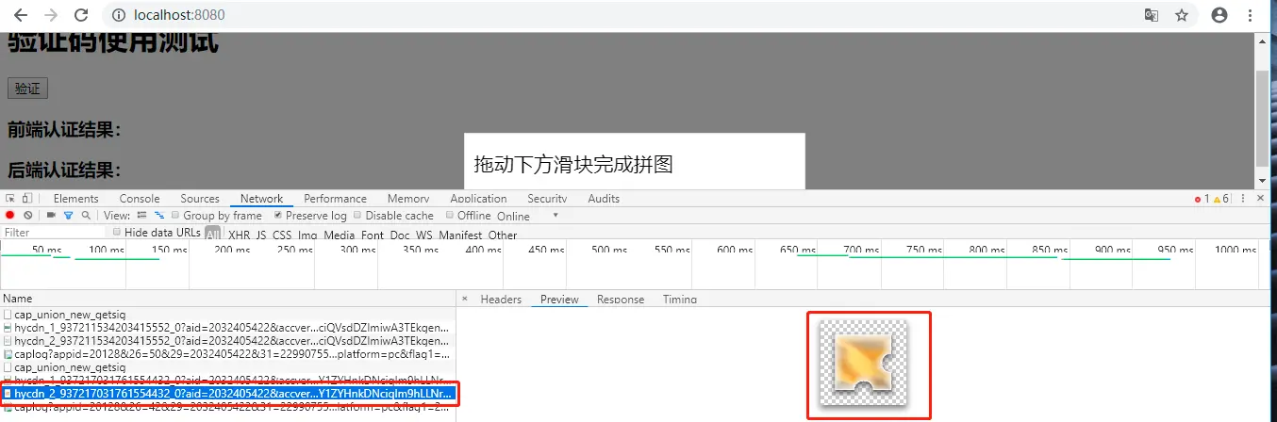The width and height of the screenshot is (1277, 422).
Task: Filter requests by Doc
Action: pos(400,235)
